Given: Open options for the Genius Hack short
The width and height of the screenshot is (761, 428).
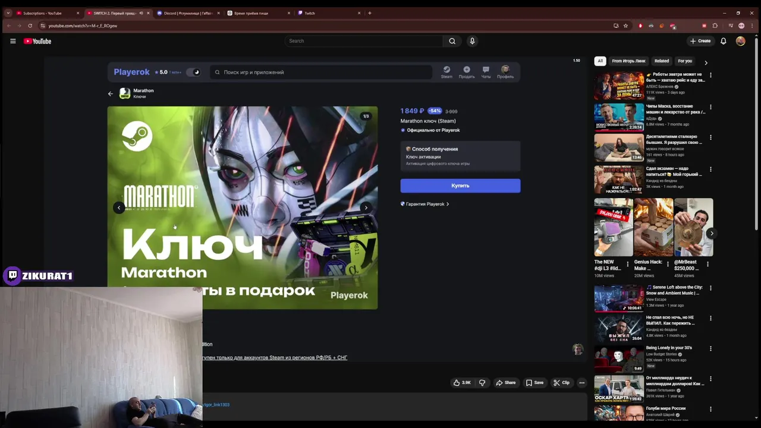Looking at the screenshot, I should pyautogui.click(x=668, y=264).
